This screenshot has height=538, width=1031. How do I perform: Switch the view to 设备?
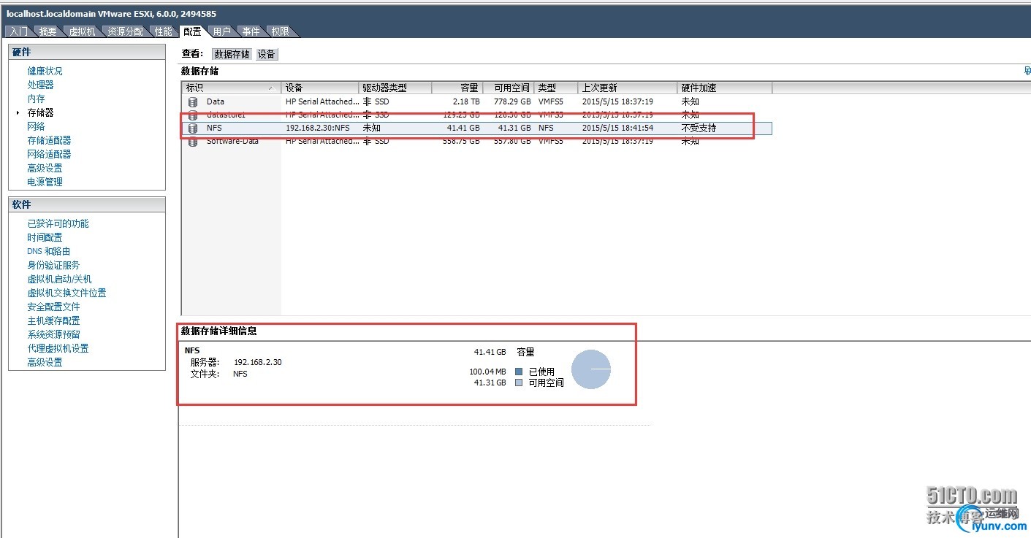tap(267, 55)
